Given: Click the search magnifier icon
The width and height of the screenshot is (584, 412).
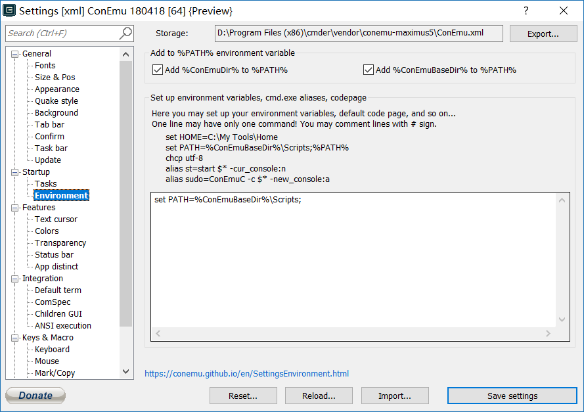Looking at the screenshot, I should [x=125, y=33].
